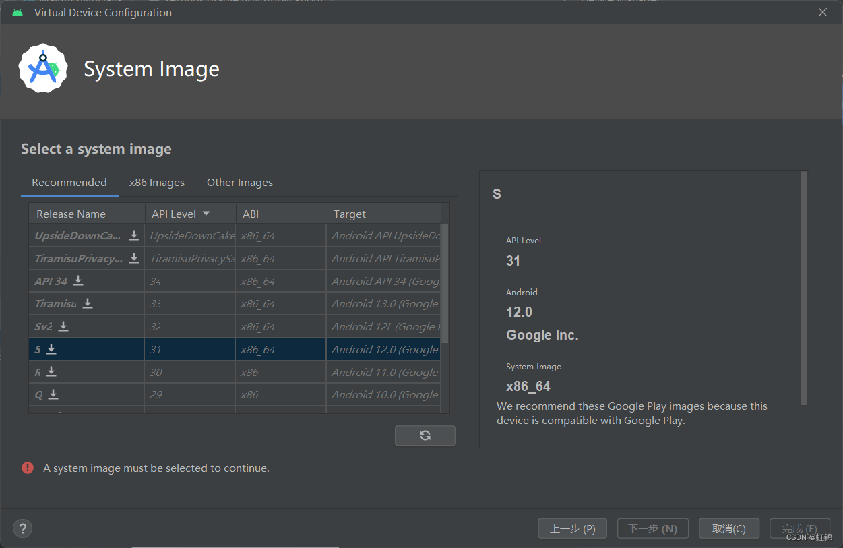The width and height of the screenshot is (843, 548).
Task: Refresh the system image list
Action: point(425,435)
